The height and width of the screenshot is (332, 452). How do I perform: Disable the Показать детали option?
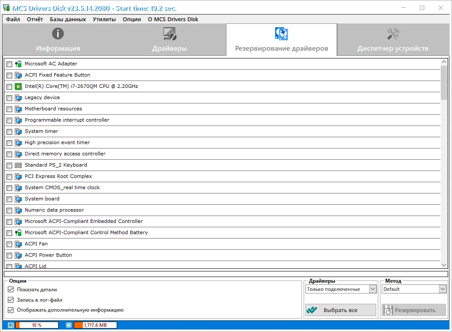coord(11,290)
